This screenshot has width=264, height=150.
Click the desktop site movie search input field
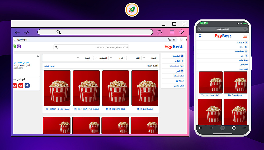tap(91, 48)
